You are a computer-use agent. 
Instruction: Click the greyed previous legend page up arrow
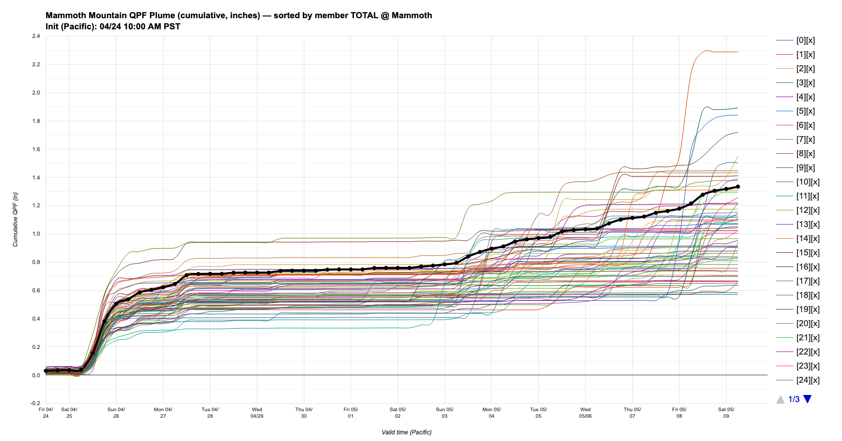(780, 399)
